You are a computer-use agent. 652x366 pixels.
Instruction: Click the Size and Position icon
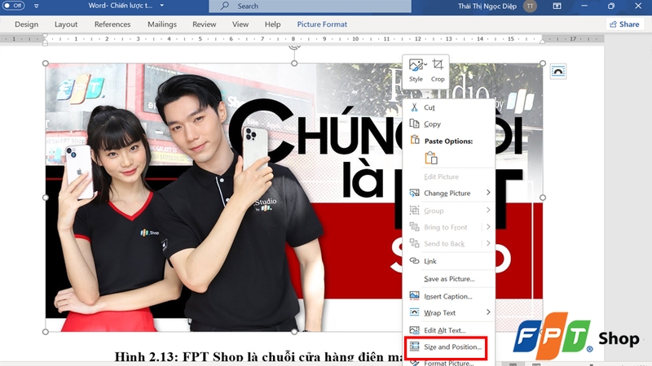click(414, 346)
